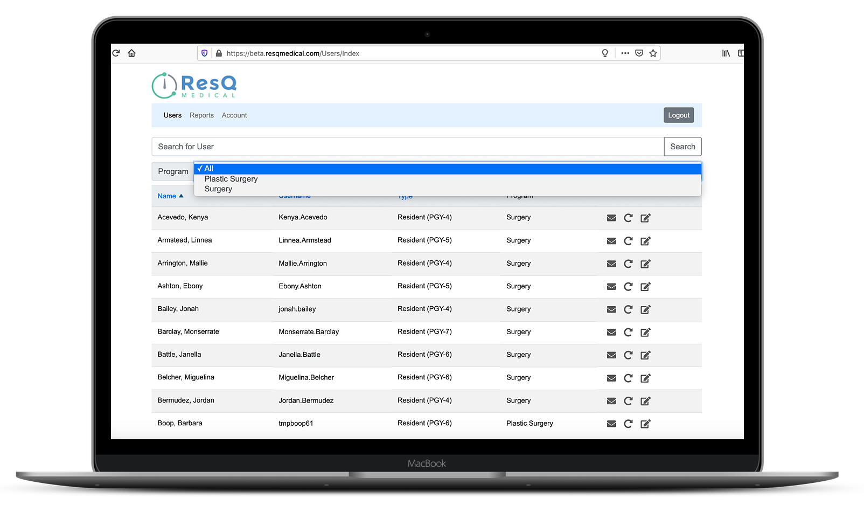Reload the page in the browser
The width and height of the screenshot is (864, 512).
[116, 53]
